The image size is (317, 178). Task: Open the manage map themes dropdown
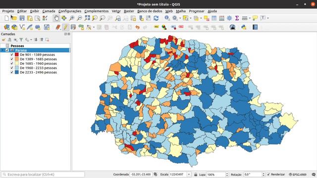pyautogui.click(x=15, y=40)
